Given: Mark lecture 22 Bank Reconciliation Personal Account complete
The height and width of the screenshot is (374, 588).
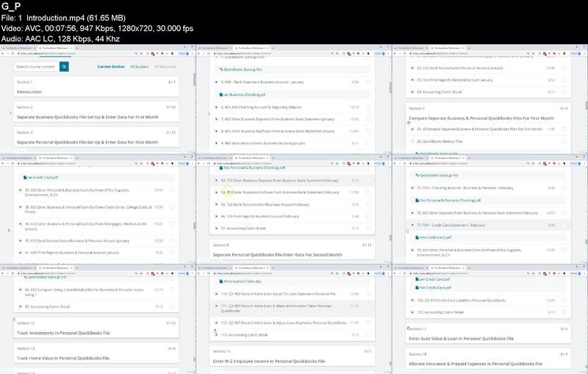Looking at the screenshot, I should point(564,68).
